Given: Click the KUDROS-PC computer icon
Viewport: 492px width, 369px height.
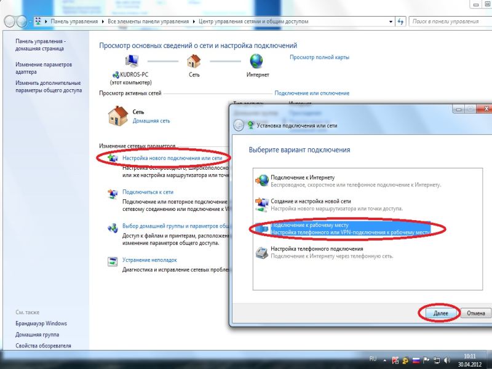Looking at the screenshot, I should (132, 61).
